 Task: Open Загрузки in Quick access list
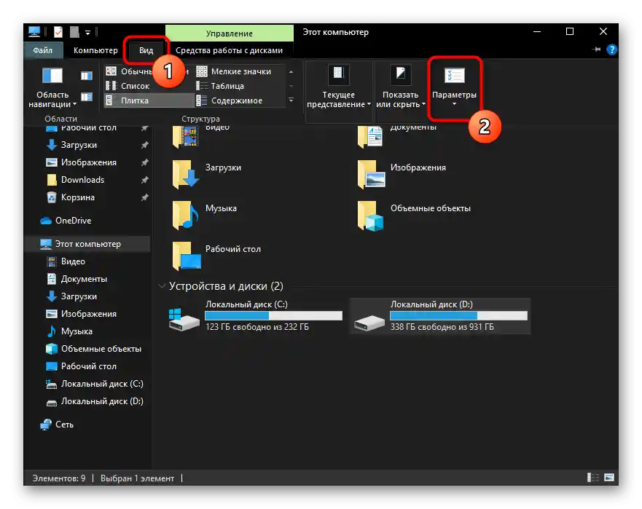click(x=79, y=145)
